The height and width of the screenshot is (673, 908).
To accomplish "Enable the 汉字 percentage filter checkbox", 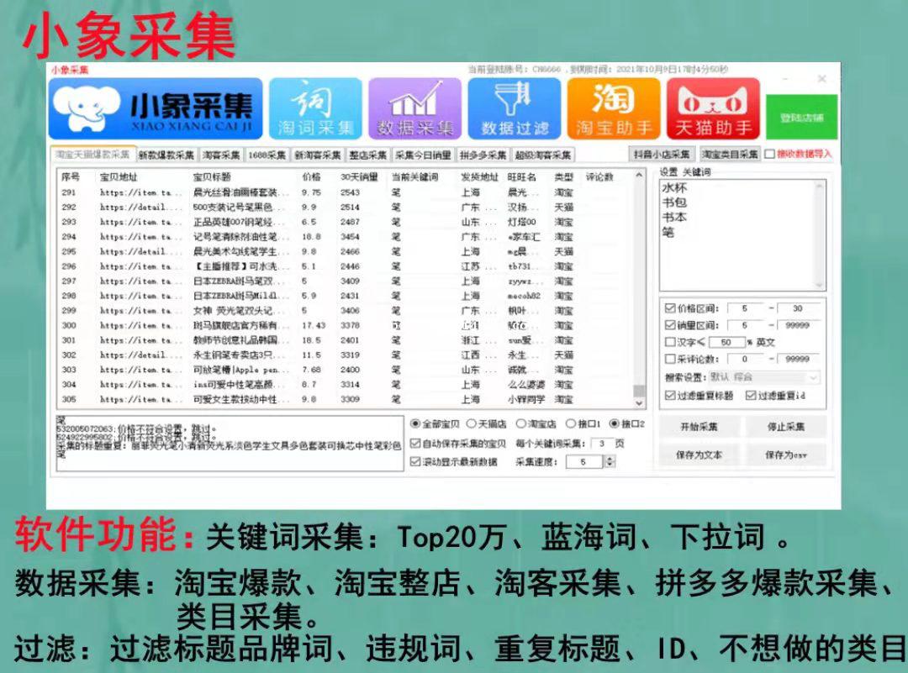I will tap(669, 342).
